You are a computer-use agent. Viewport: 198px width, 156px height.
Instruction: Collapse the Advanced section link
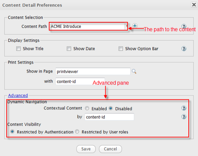(x=18, y=95)
